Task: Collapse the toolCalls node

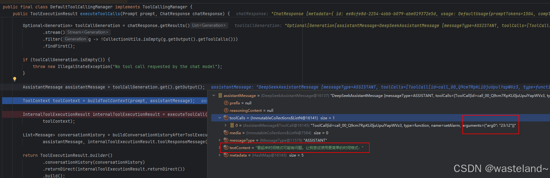Action: 220,118
